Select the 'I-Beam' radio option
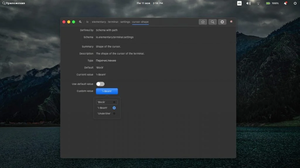 click(107, 108)
